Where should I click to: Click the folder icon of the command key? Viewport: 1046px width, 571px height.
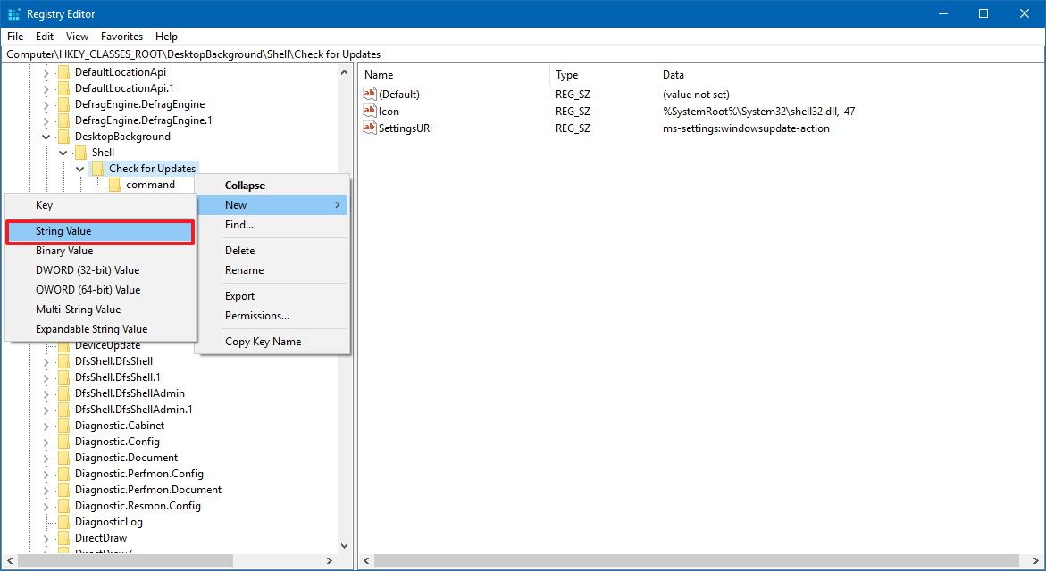(x=115, y=185)
